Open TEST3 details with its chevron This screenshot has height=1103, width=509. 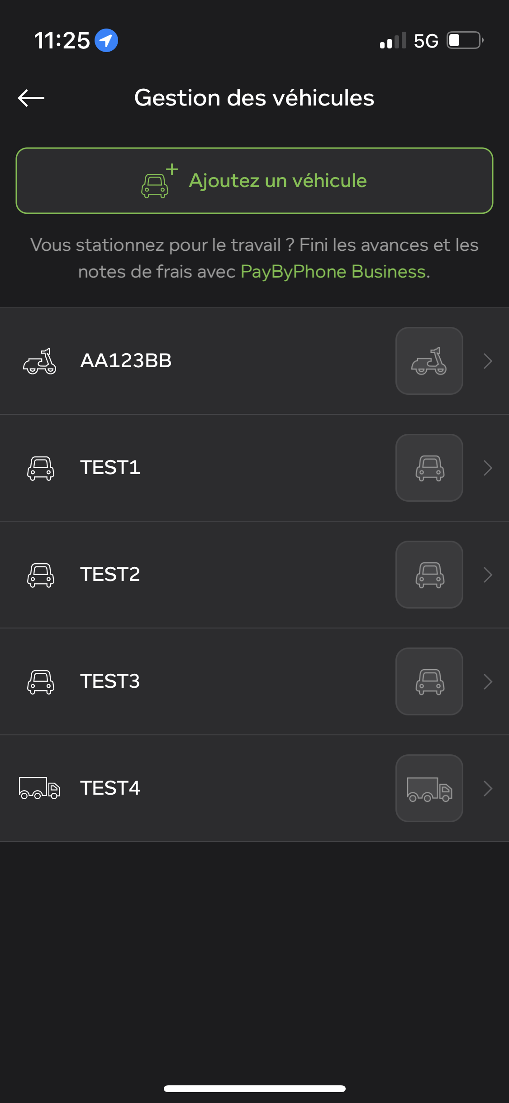coord(488,682)
